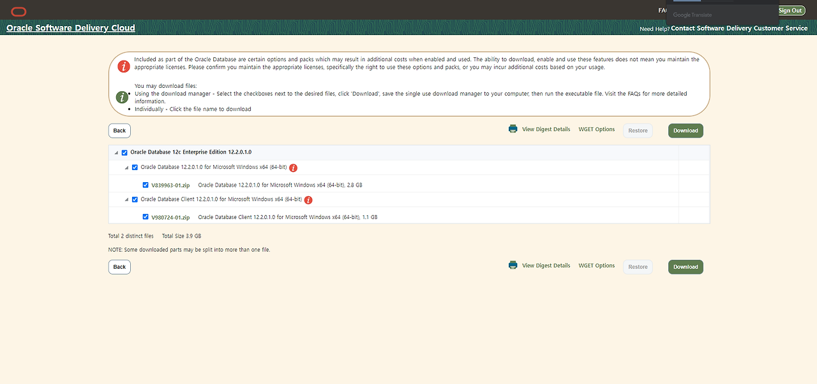Viewport: 817px width, 384px height.
Task: Toggle checkbox for Oracle Database Client 12.2.0.1.0
Action: click(135, 199)
